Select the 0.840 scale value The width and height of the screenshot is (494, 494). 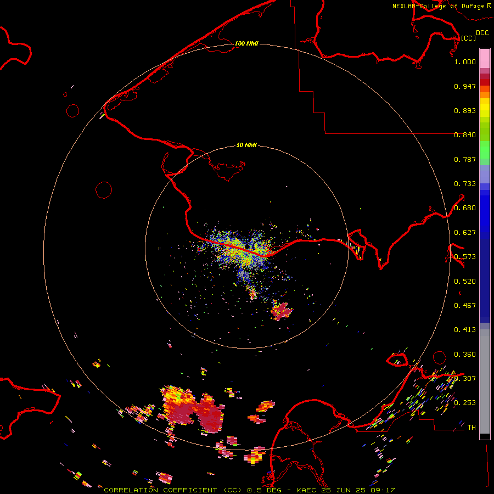coord(465,135)
